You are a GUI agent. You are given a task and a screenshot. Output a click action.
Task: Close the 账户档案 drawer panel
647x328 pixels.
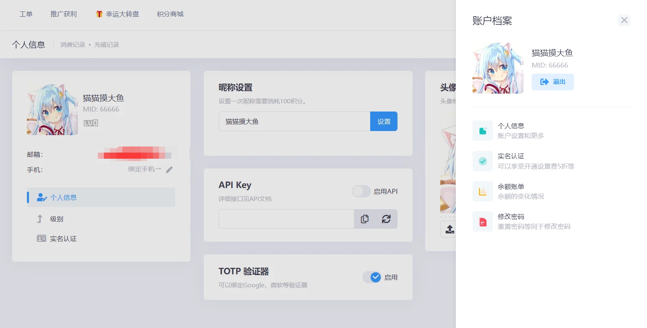624,20
